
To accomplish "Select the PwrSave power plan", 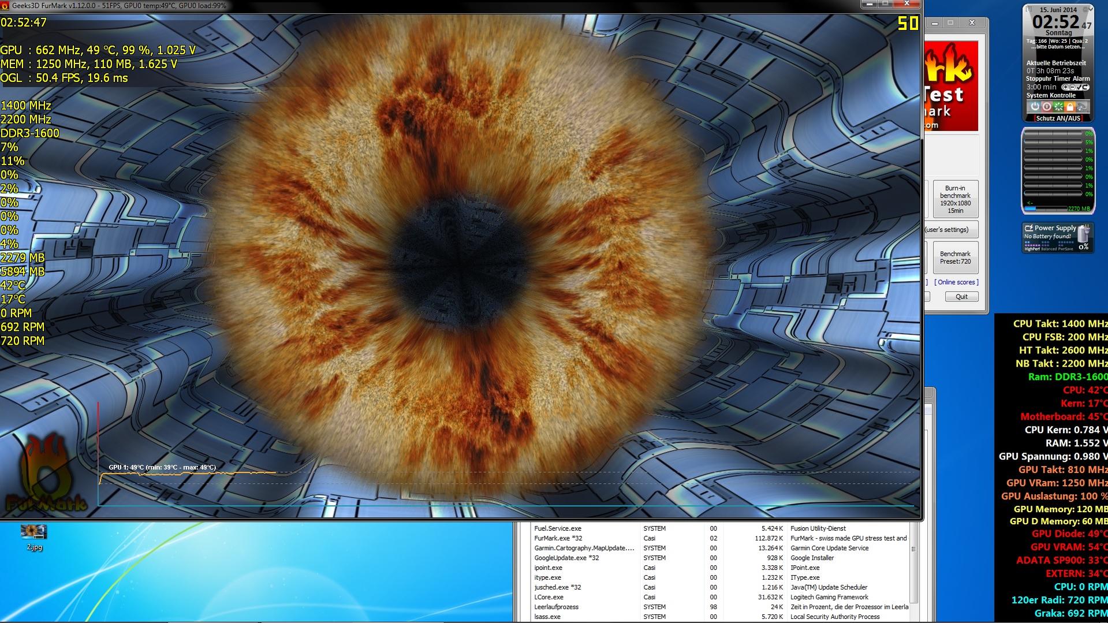I will 1066,249.
